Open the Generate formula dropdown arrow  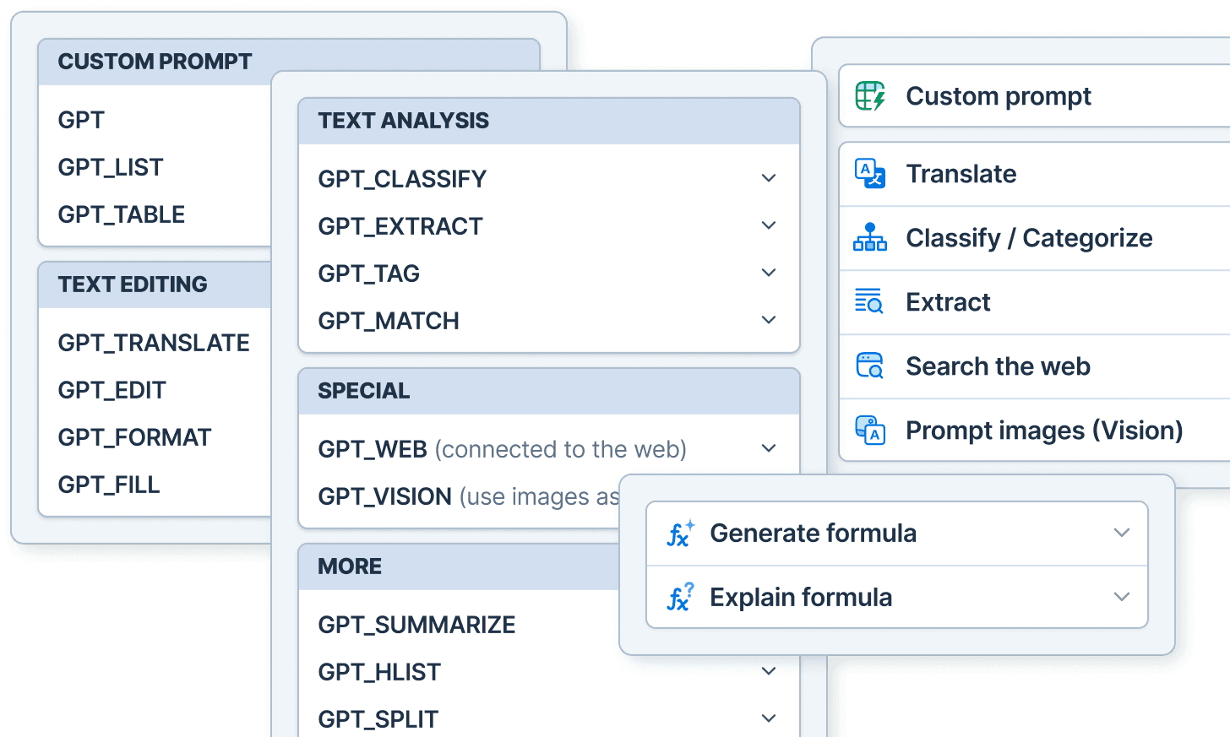[x=1122, y=533]
